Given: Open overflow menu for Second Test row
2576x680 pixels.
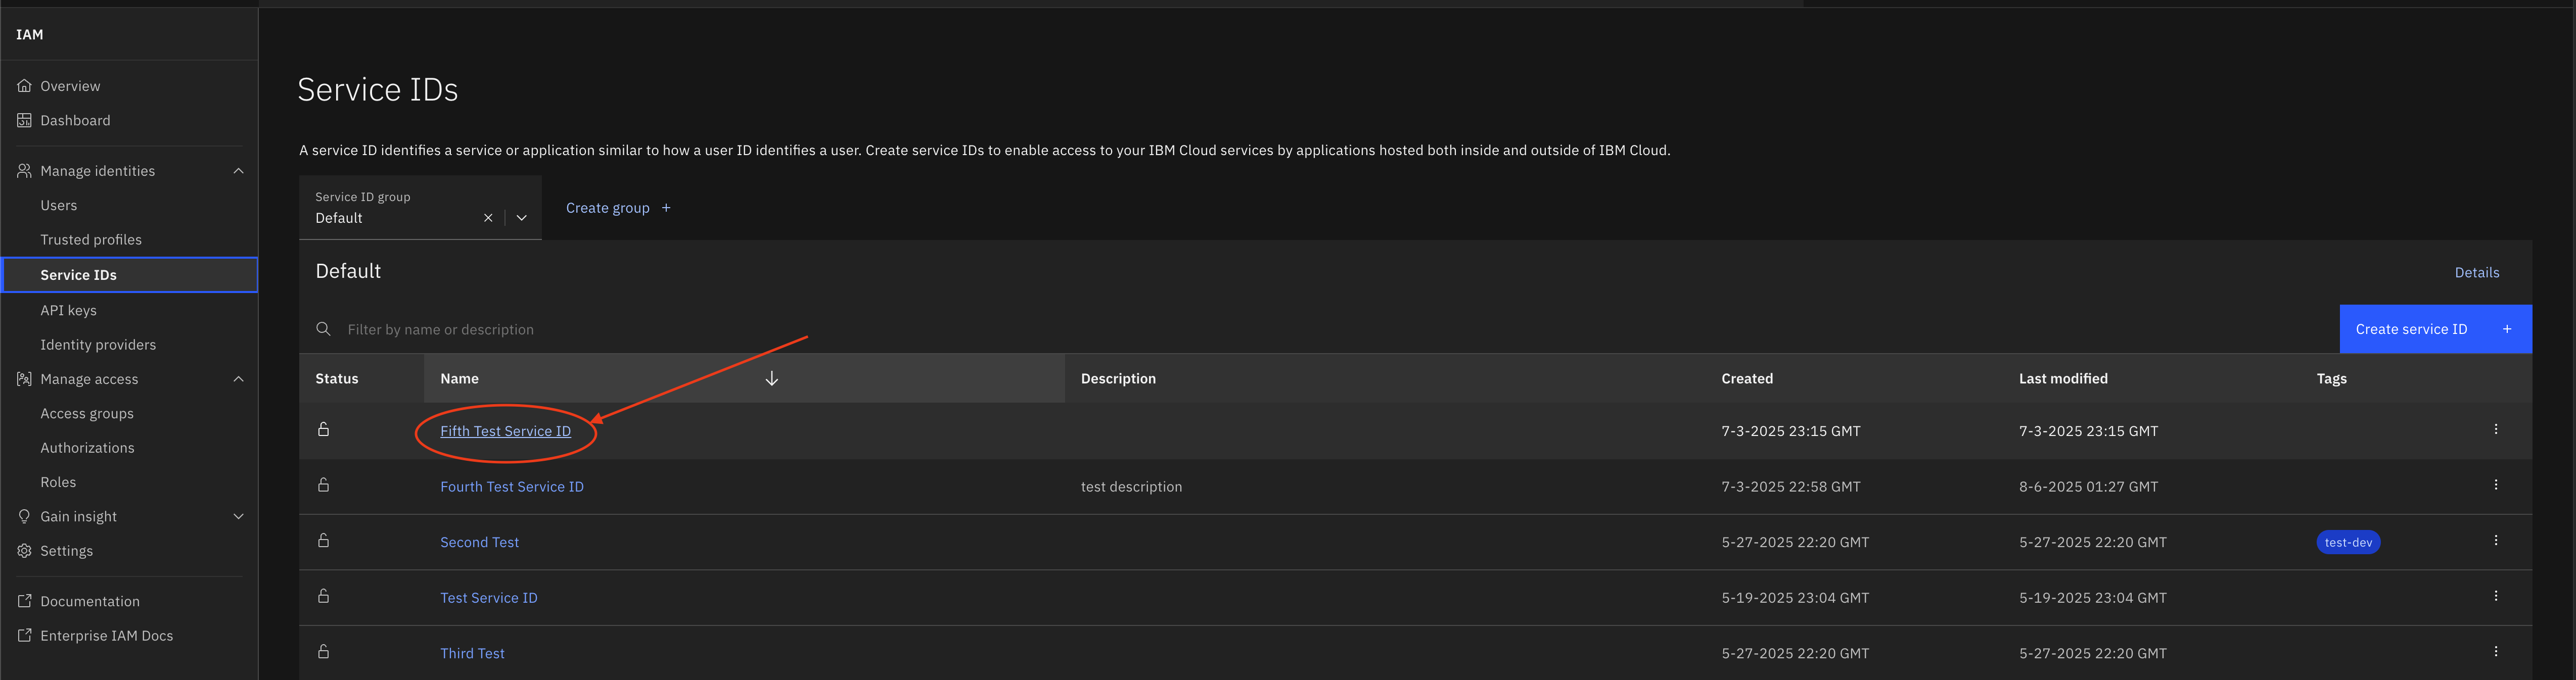Looking at the screenshot, I should tap(2495, 540).
